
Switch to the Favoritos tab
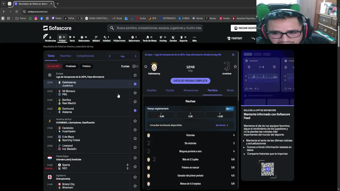pyautogui.click(x=65, y=56)
